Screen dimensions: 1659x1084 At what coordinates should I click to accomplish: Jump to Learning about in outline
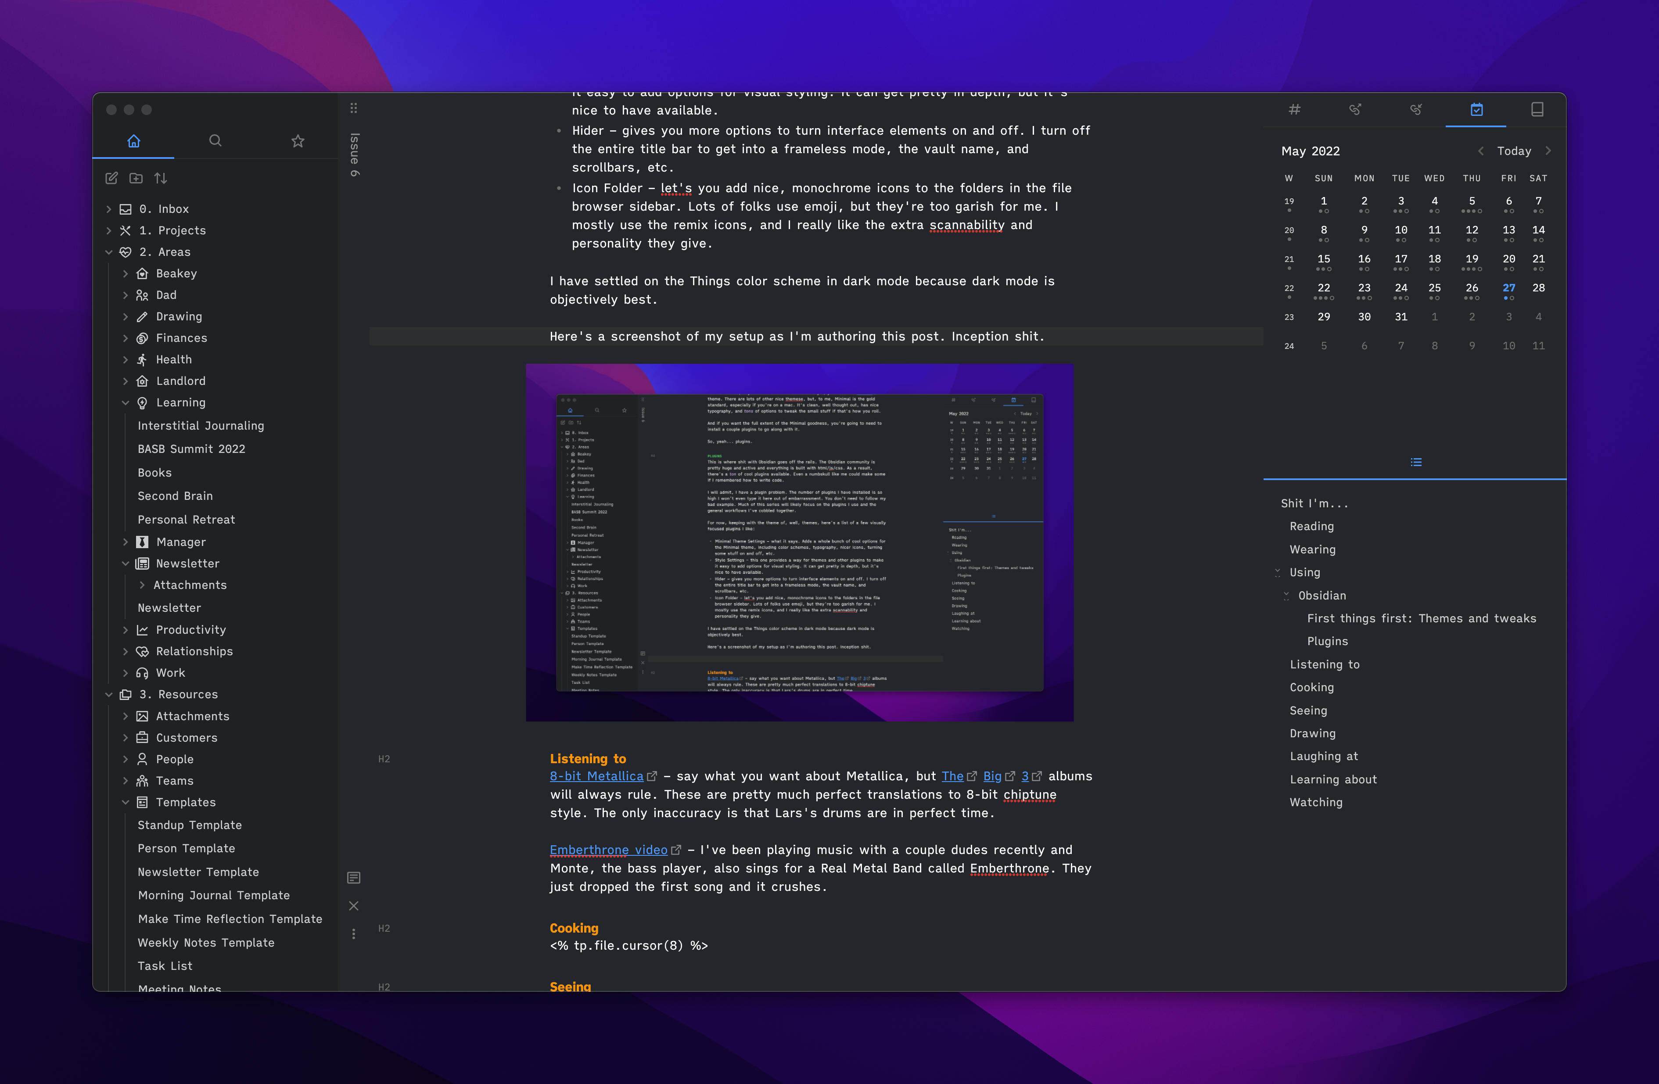(x=1333, y=780)
